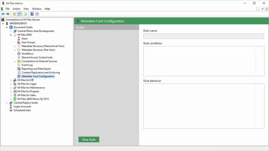Select the M-Files for Projects vault
269x151 pixels.
tap(28, 91)
